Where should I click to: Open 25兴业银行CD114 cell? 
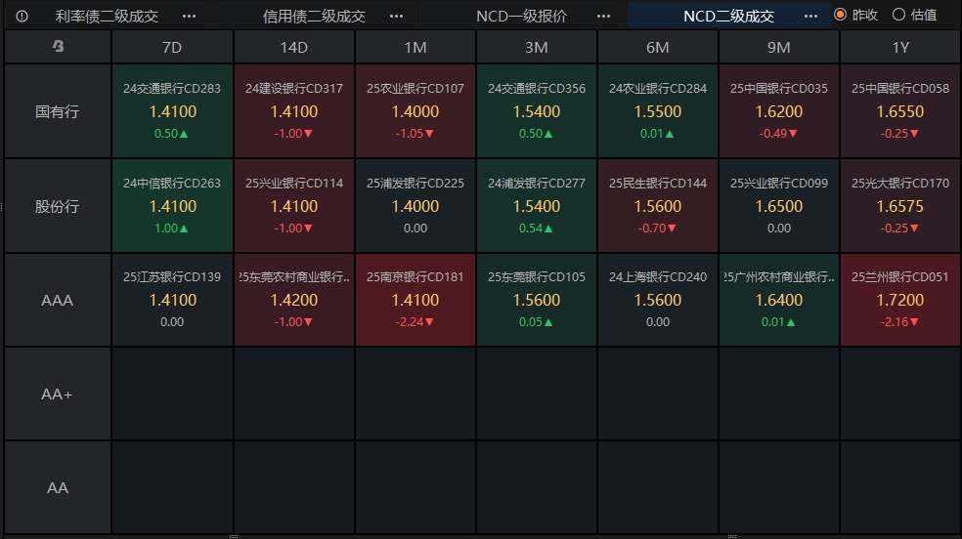pos(294,206)
